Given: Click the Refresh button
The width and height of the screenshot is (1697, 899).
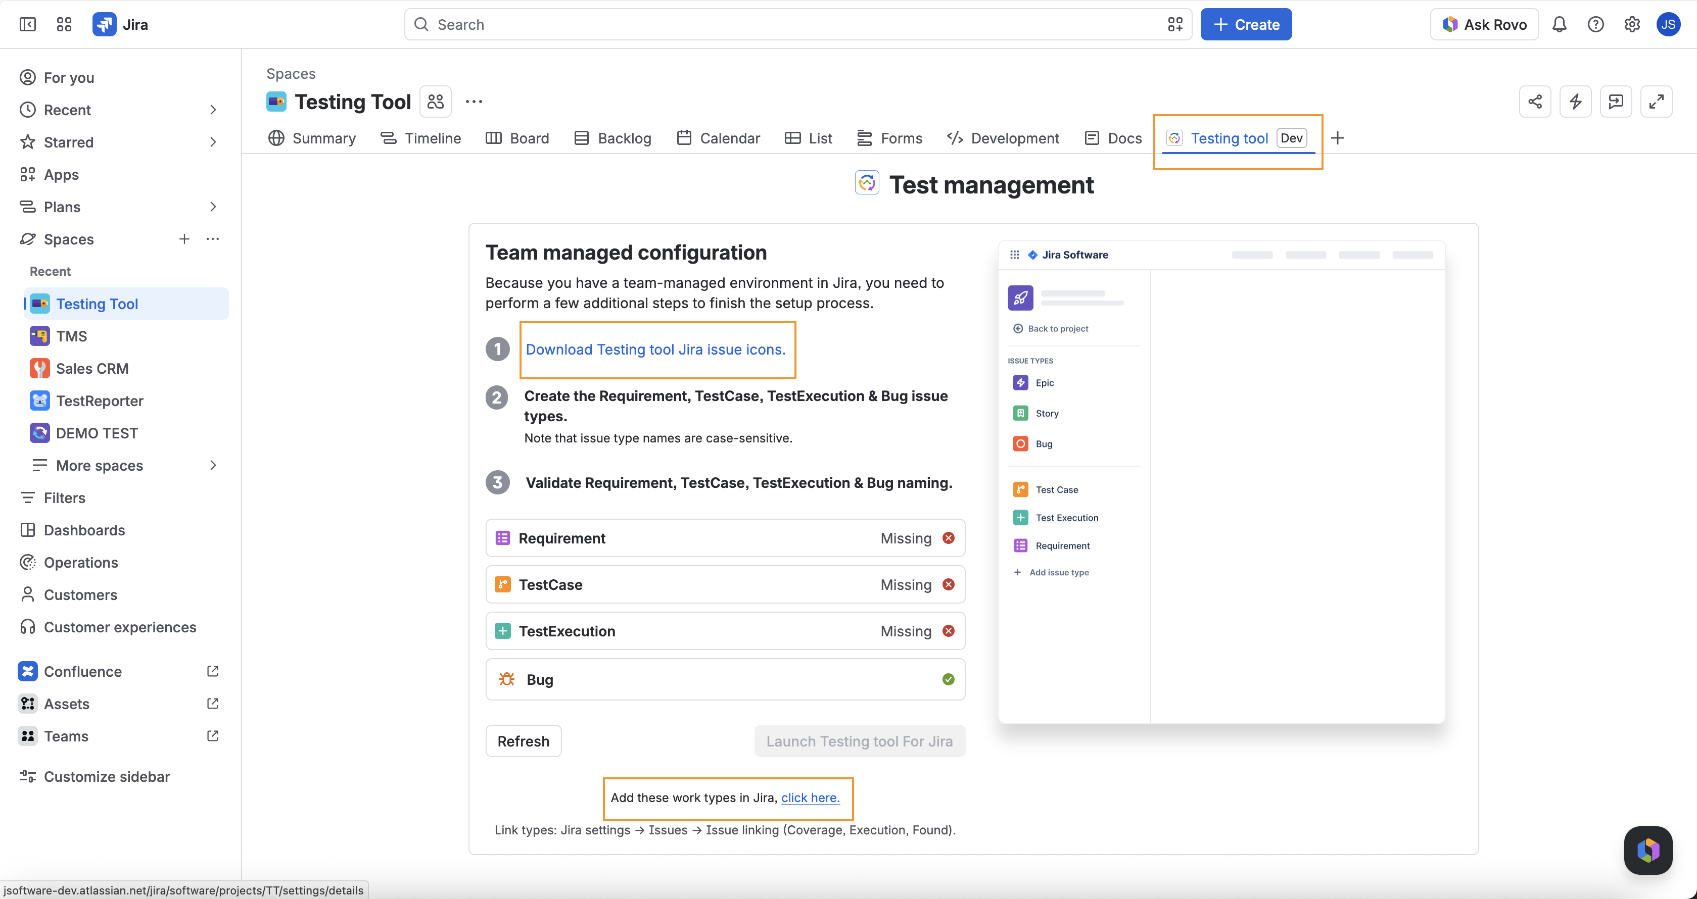Looking at the screenshot, I should 523,741.
